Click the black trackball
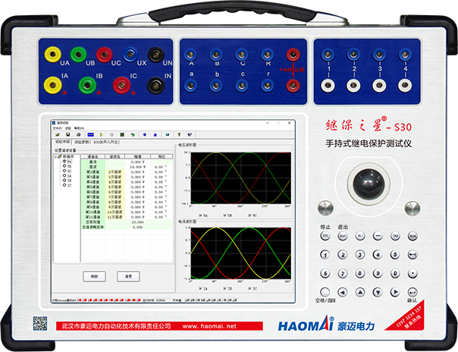The image size is (458, 352). (x=369, y=184)
